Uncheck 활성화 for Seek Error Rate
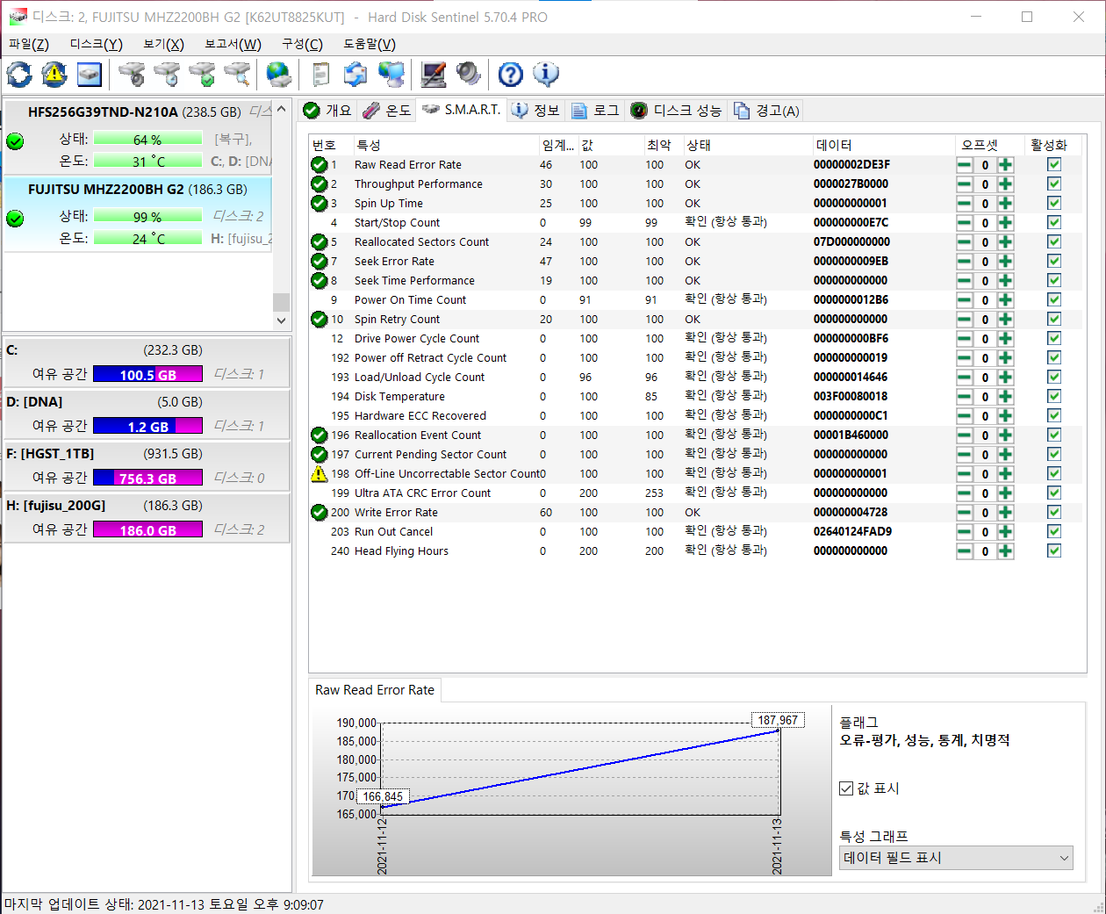1106x914 pixels. click(1054, 262)
